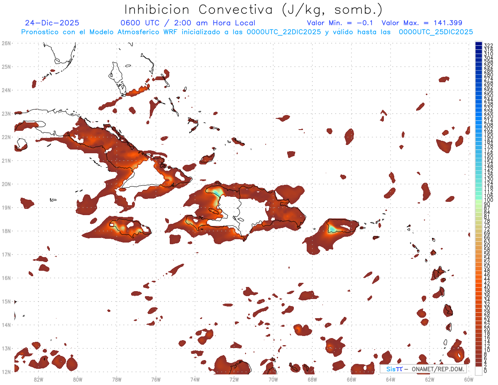Click the 274 value on the color scale
This screenshot has height=385, width=498.
(488, 79)
